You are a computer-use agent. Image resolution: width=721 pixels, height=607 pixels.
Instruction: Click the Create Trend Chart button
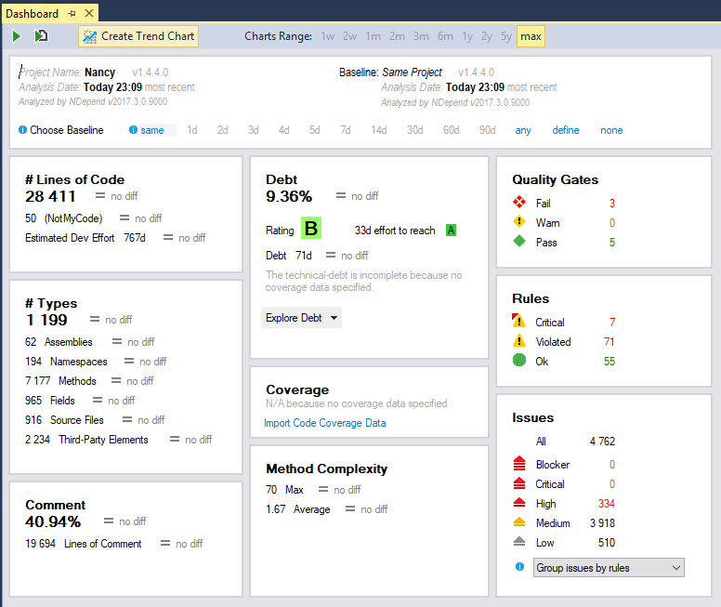pyautogui.click(x=138, y=36)
